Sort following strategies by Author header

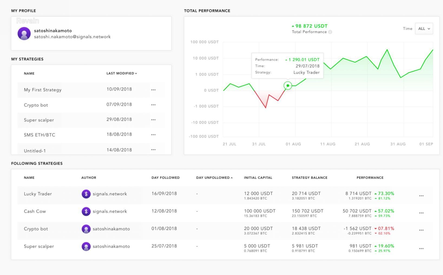pos(89,177)
